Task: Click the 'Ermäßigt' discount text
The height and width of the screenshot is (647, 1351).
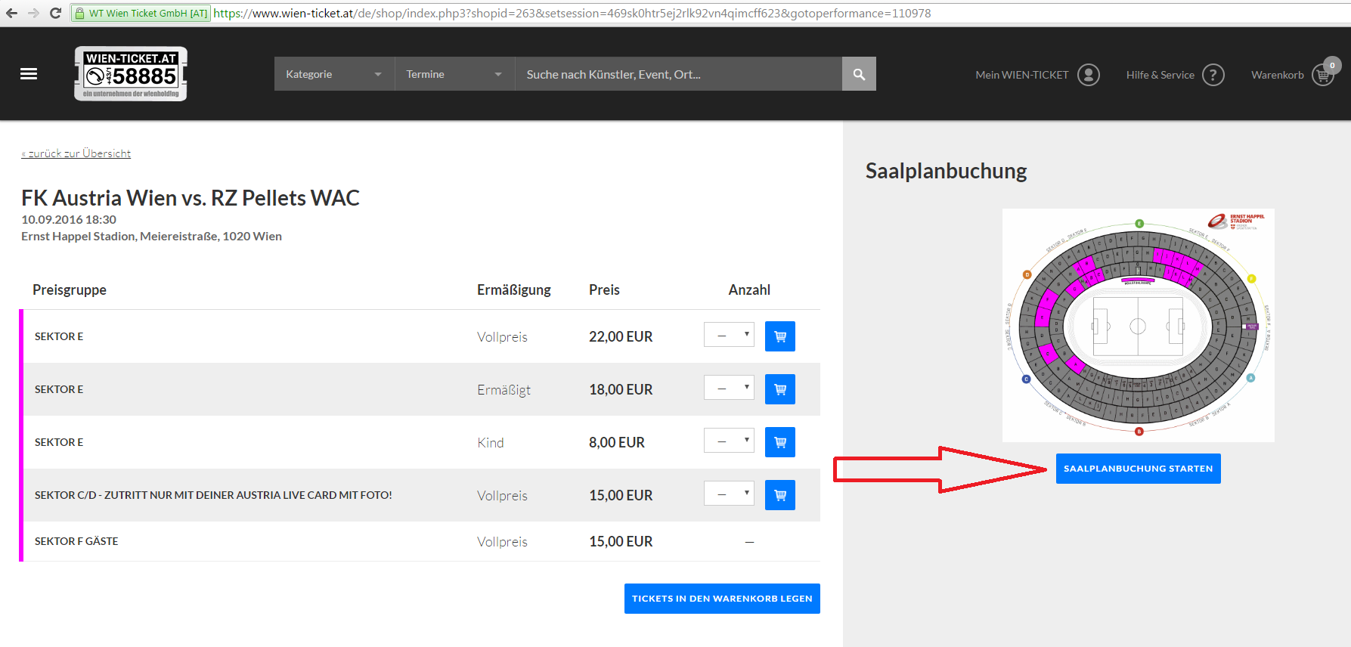Action: pyautogui.click(x=504, y=390)
